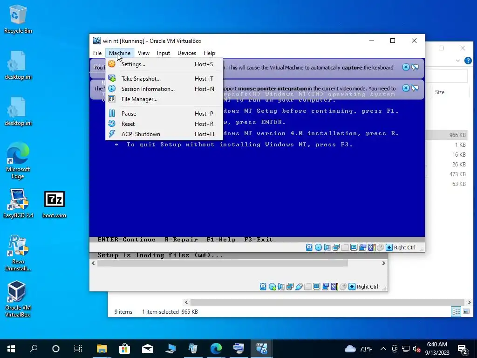This screenshot has width=477, height=358.
Task: Sort by Size column in File Explorer
Action: point(440,92)
